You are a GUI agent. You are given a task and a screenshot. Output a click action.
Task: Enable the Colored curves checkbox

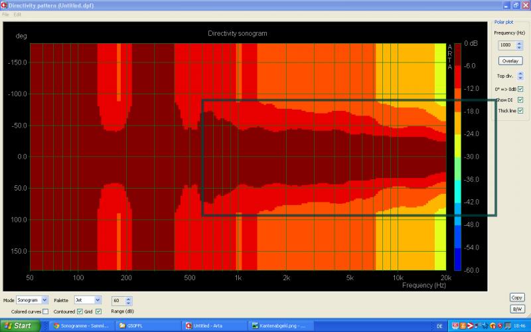46,311
